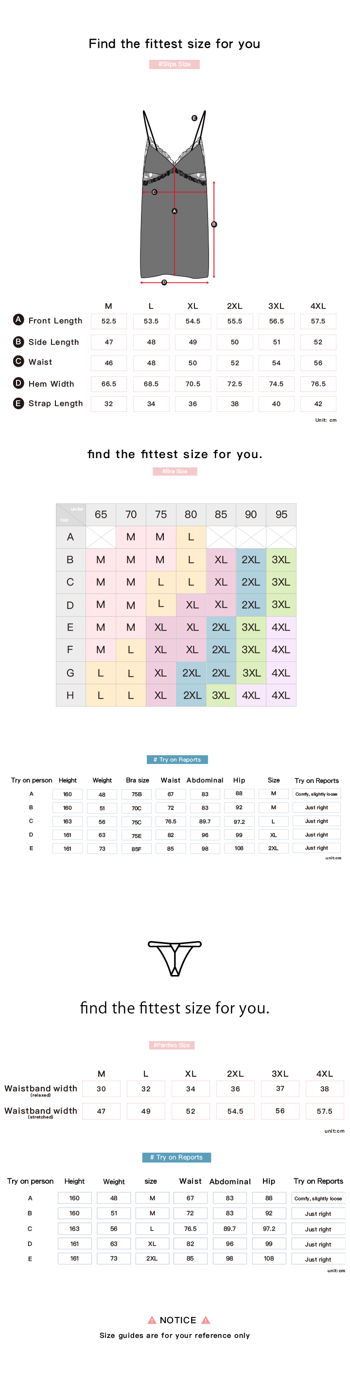This screenshot has height=1386, width=350.
Task: Click the circled D icon beside Hem Width
Action: [18, 383]
